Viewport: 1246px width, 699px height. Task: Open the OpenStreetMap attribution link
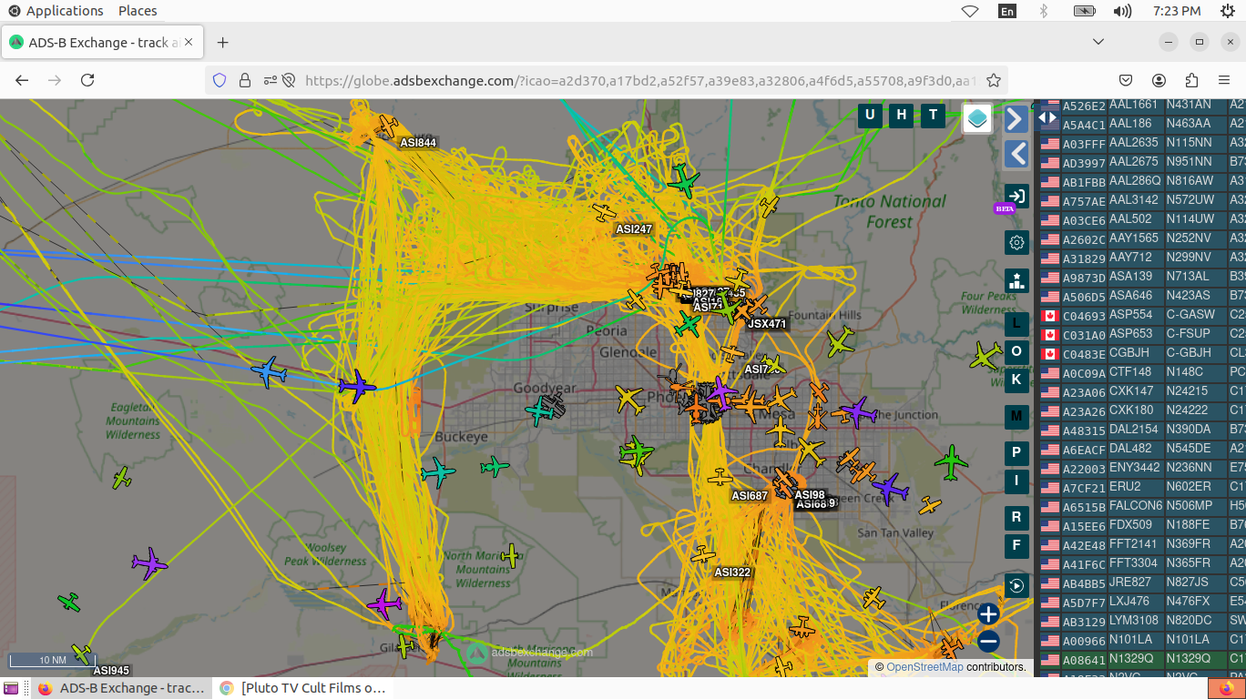click(x=924, y=667)
